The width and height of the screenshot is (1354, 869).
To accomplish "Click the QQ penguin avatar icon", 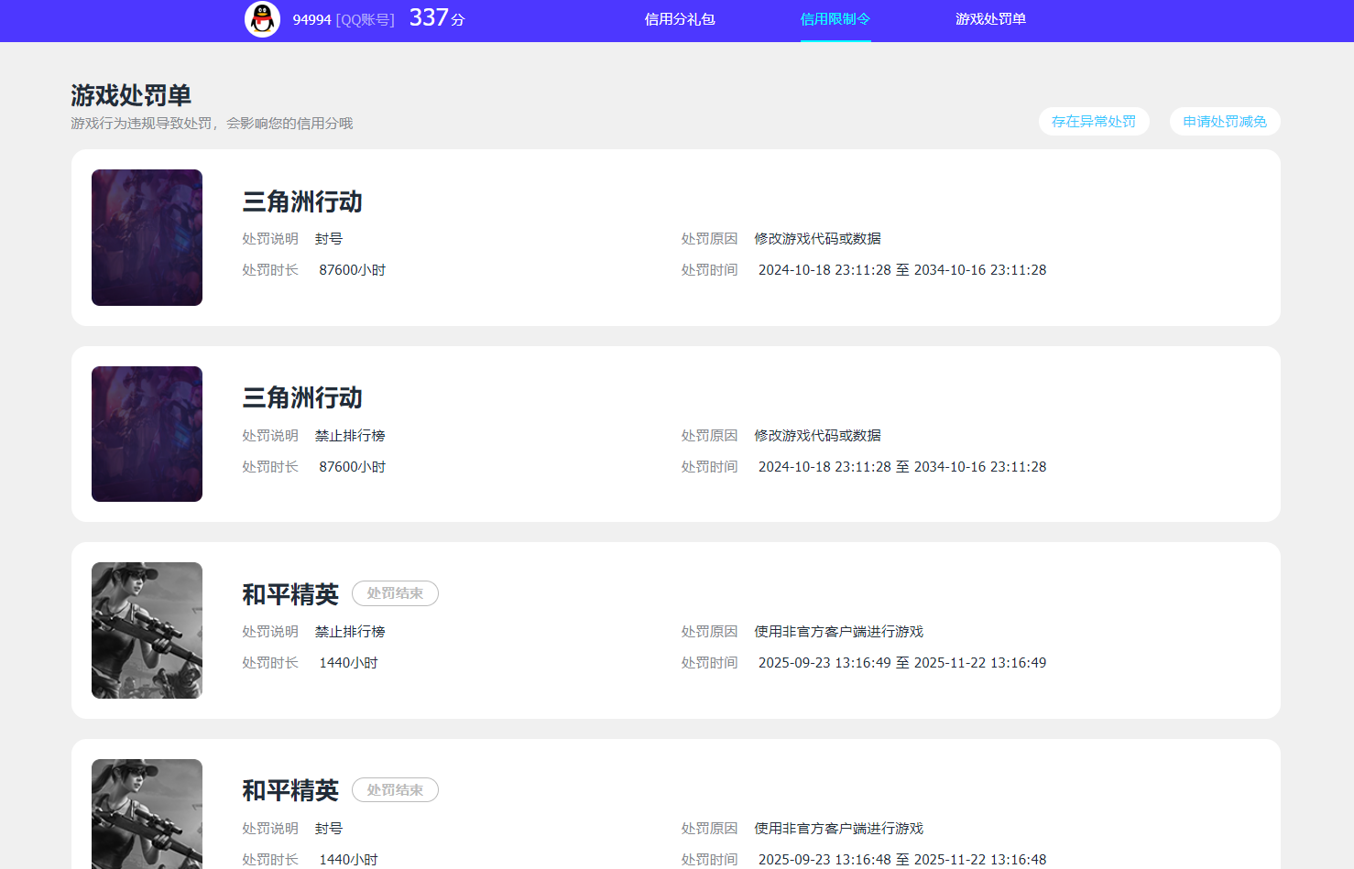I will click(x=262, y=19).
